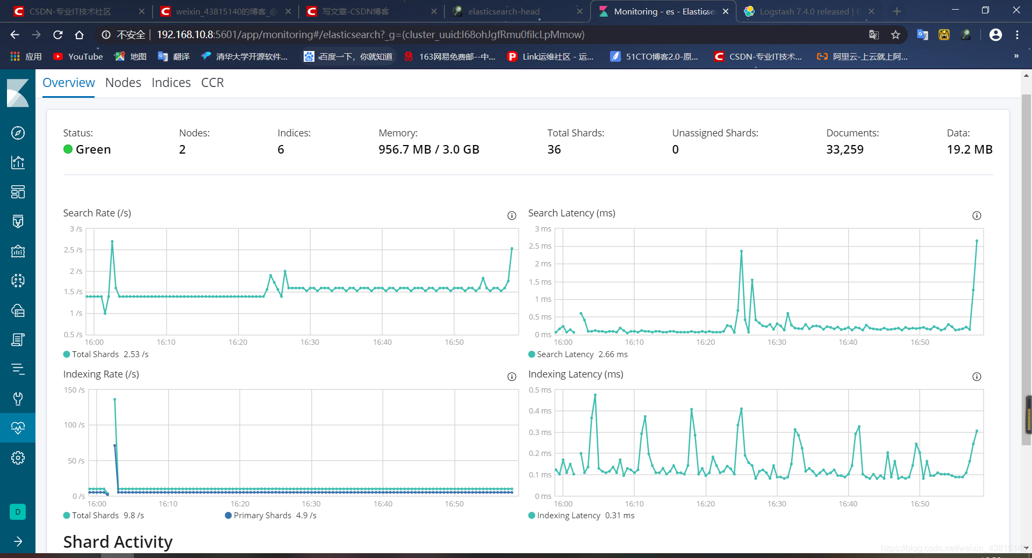Open Maps icon in sidebar
Screen dimensions: 1032x558
click(18, 251)
